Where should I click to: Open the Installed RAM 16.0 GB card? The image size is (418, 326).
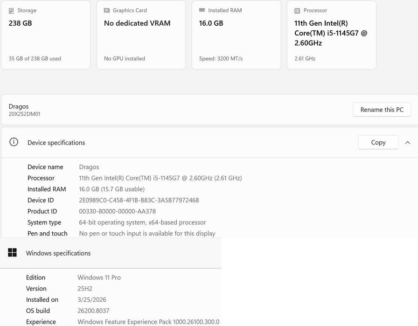tap(236, 35)
